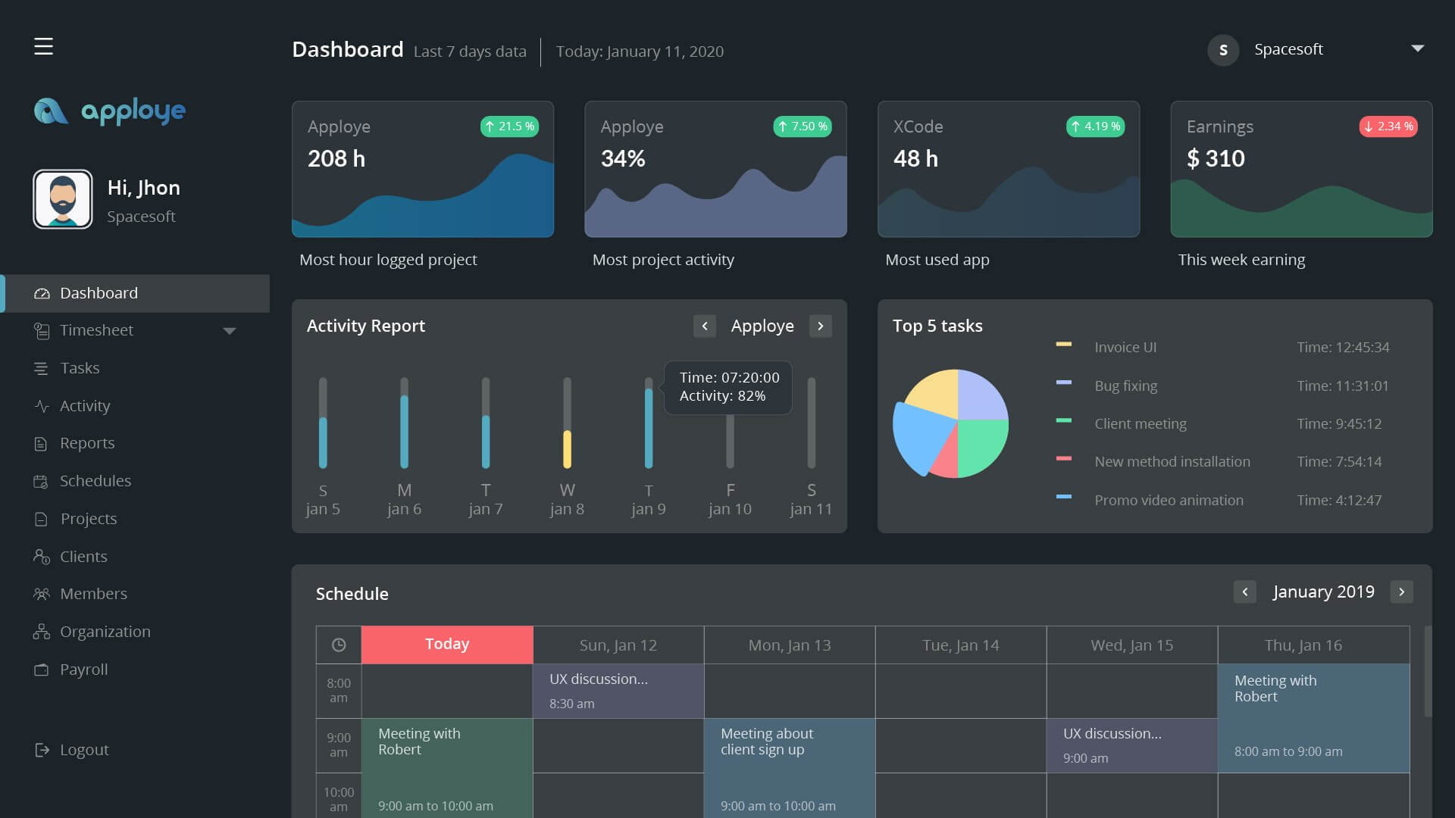
Task: Click the schedule clock icon
Action: [x=339, y=645]
